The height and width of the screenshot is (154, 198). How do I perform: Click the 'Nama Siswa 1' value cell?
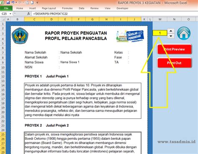click(x=70, y=62)
